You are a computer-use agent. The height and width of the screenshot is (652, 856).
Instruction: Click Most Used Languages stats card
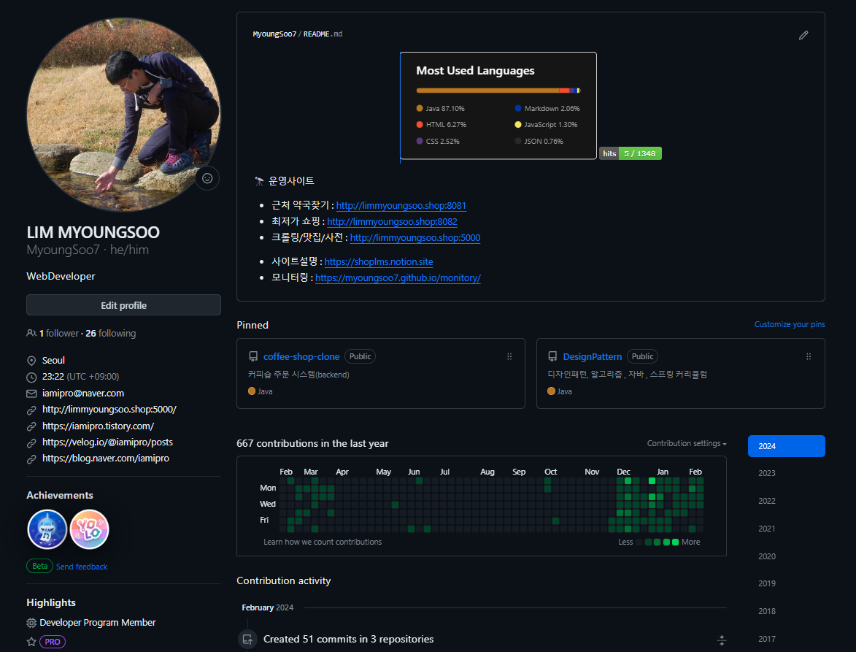tap(498, 106)
